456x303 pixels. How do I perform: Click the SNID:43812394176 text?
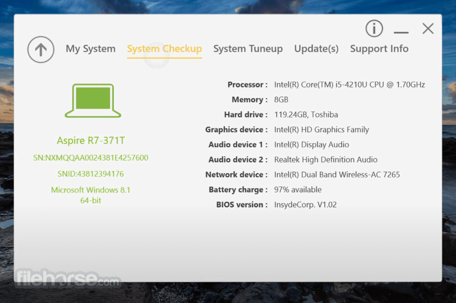(x=91, y=174)
